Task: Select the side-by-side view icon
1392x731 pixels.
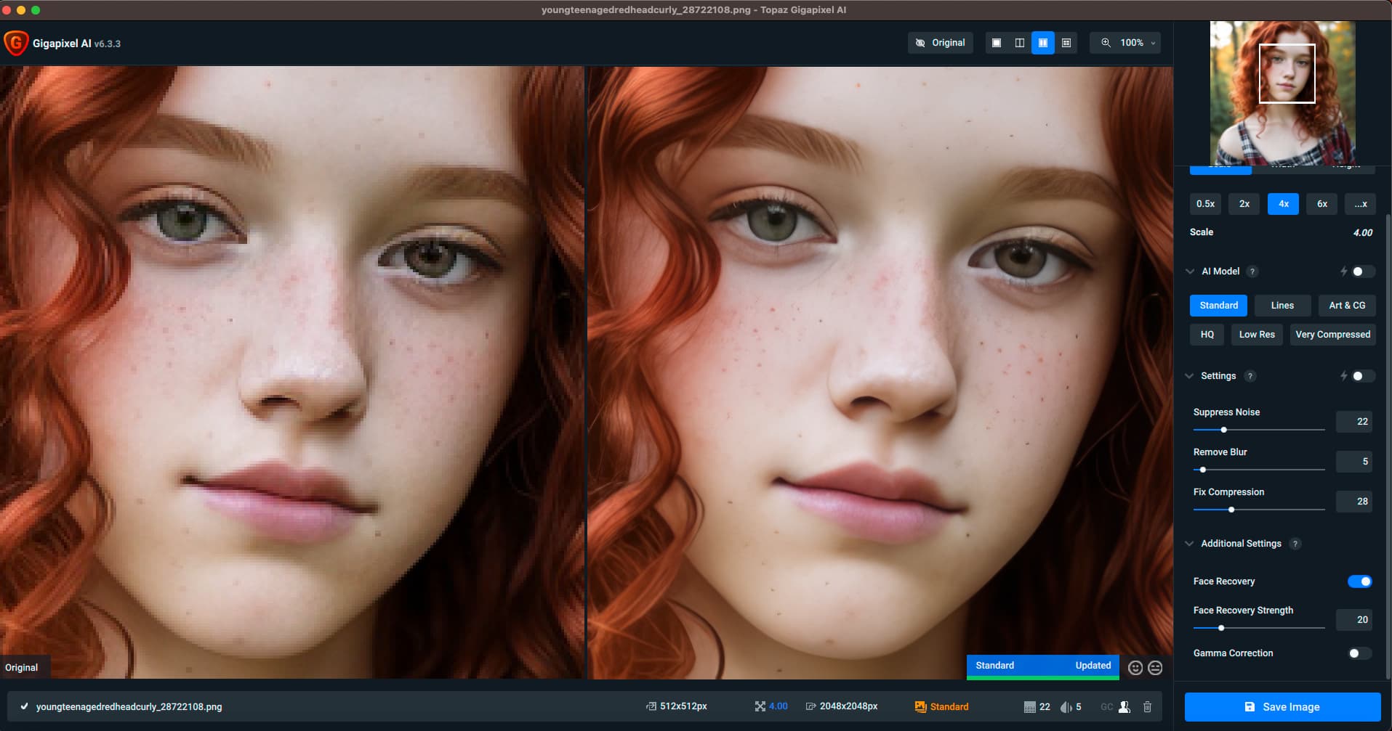Action: [1043, 43]
